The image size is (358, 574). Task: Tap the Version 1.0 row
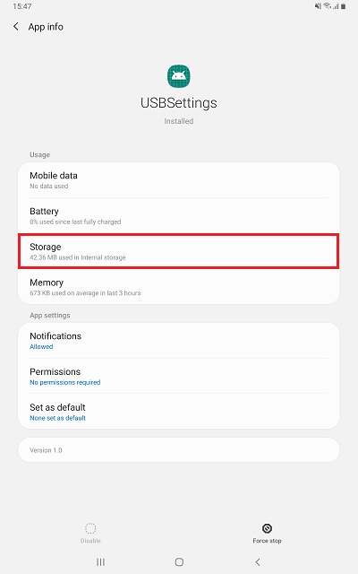[179, 450]
